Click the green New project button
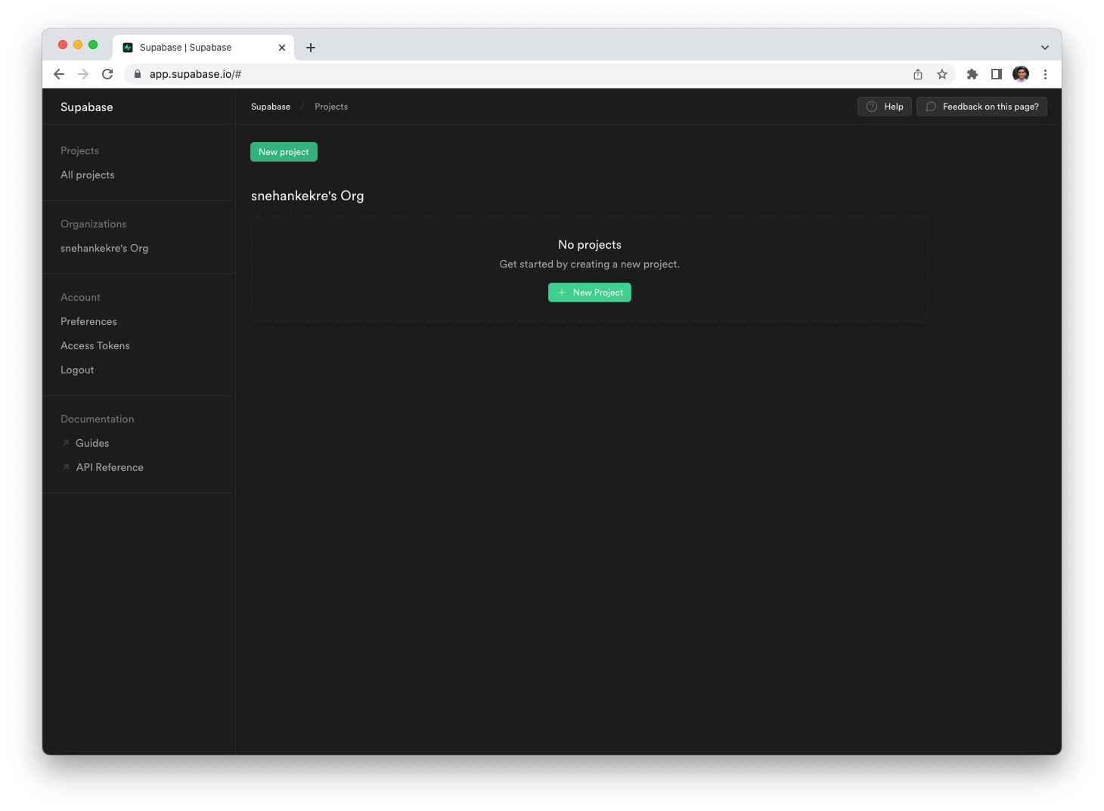Viewport: 1104px width, 811px height. tap(284, 152)
